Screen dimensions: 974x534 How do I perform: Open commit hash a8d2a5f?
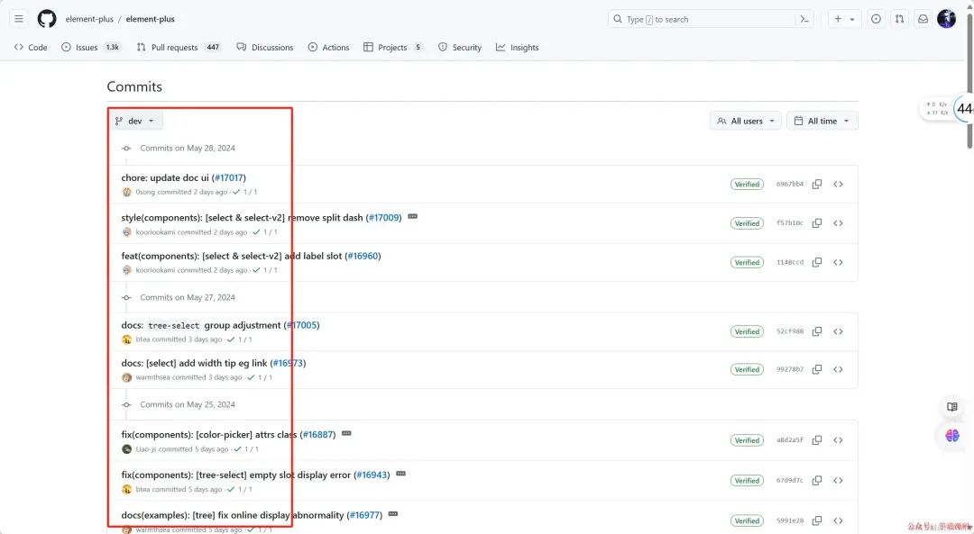pos(789,440)
